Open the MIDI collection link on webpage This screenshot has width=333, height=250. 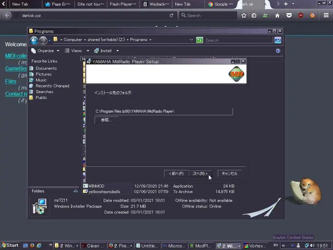point(16,56)
